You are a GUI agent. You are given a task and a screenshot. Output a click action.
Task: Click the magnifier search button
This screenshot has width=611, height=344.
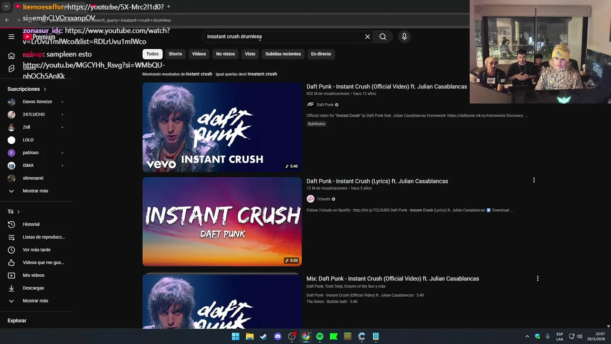pos(383,36)
